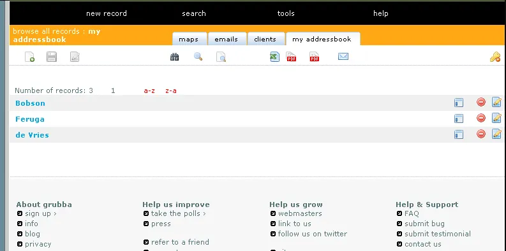Image resolution: width=506 pixels, height=251 pixels.
Task: Open the blog footer link
Action: 33,234
